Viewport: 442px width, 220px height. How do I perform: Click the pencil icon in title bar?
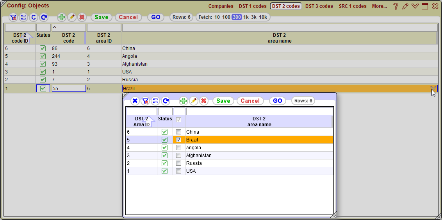point(405,6)
